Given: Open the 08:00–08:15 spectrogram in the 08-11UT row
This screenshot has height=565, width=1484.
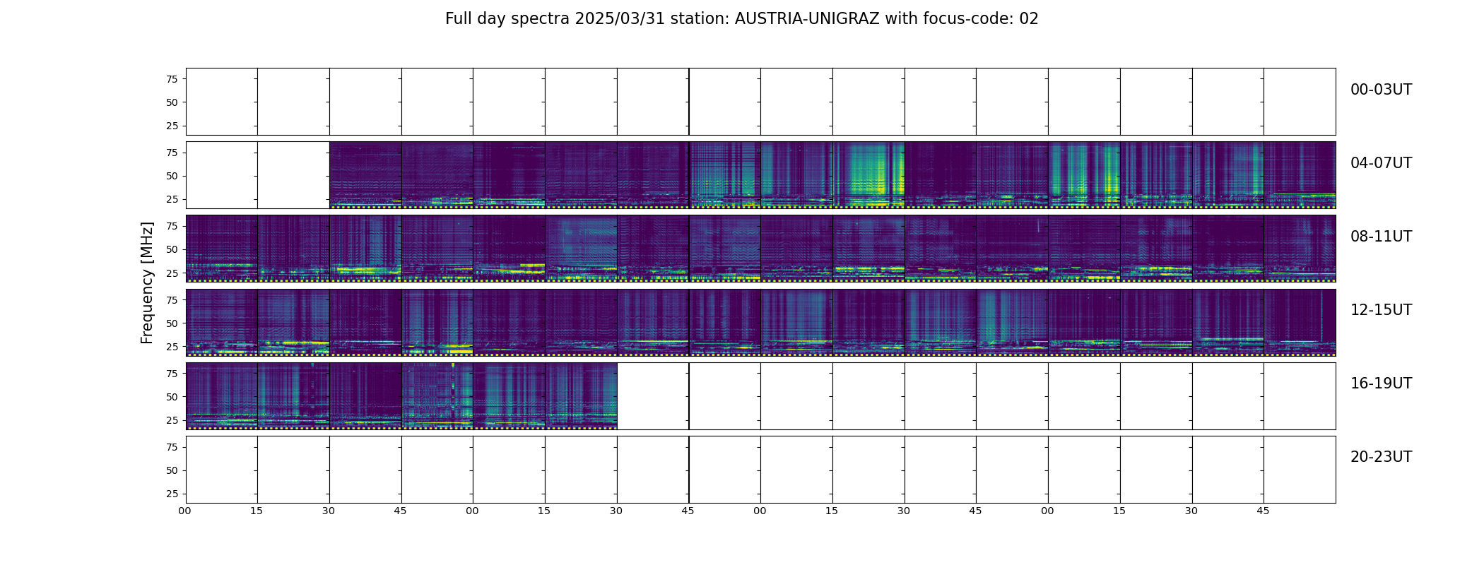Looking at the screenshot, I should click(222, 249).
